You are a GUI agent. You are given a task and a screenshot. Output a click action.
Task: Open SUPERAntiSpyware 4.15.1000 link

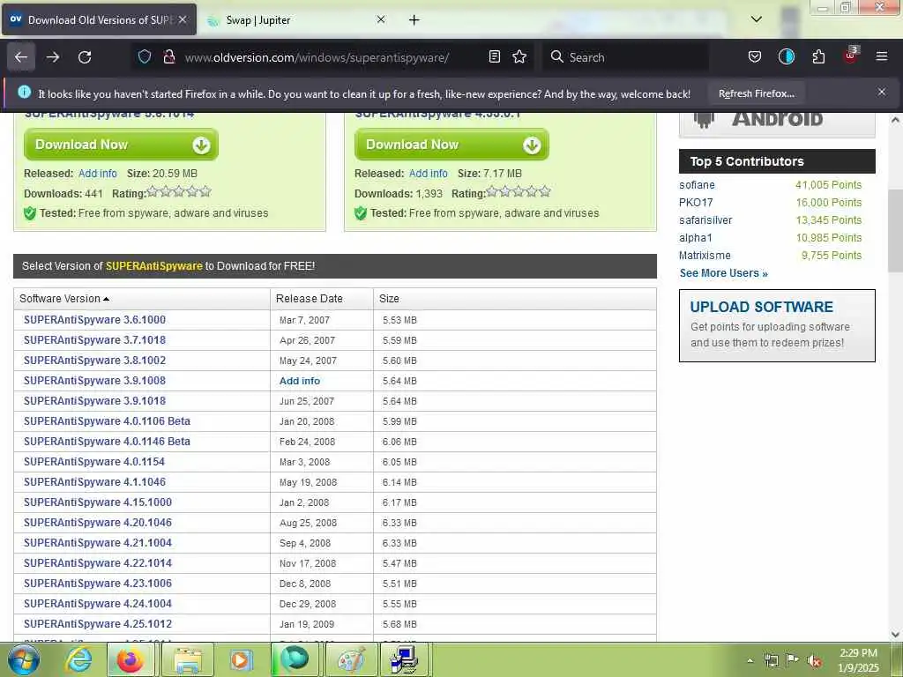(98, 502)
